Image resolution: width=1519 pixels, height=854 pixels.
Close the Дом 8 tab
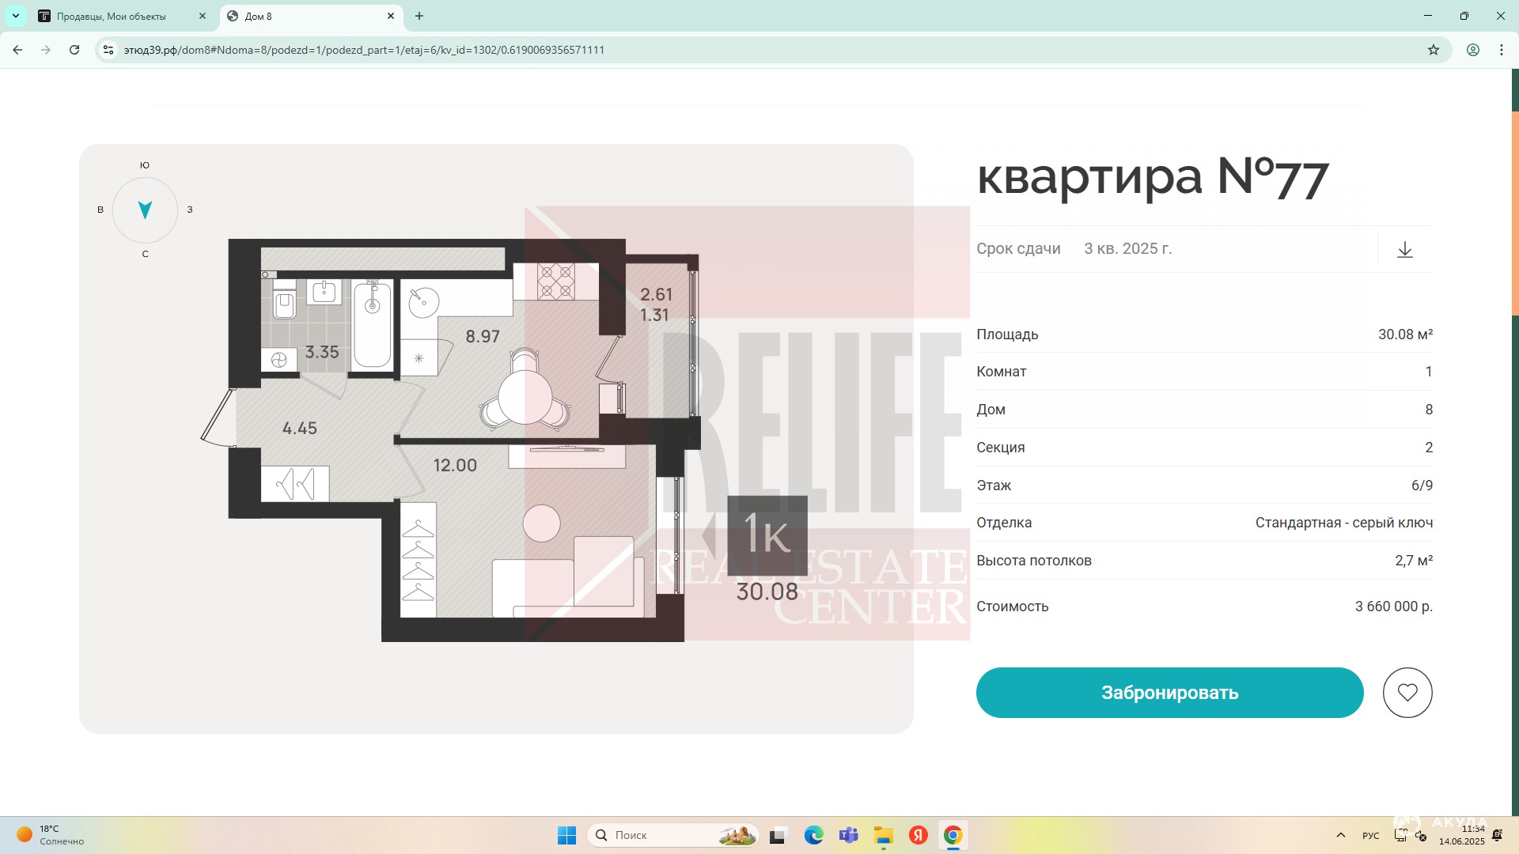(x=391, y=16)
